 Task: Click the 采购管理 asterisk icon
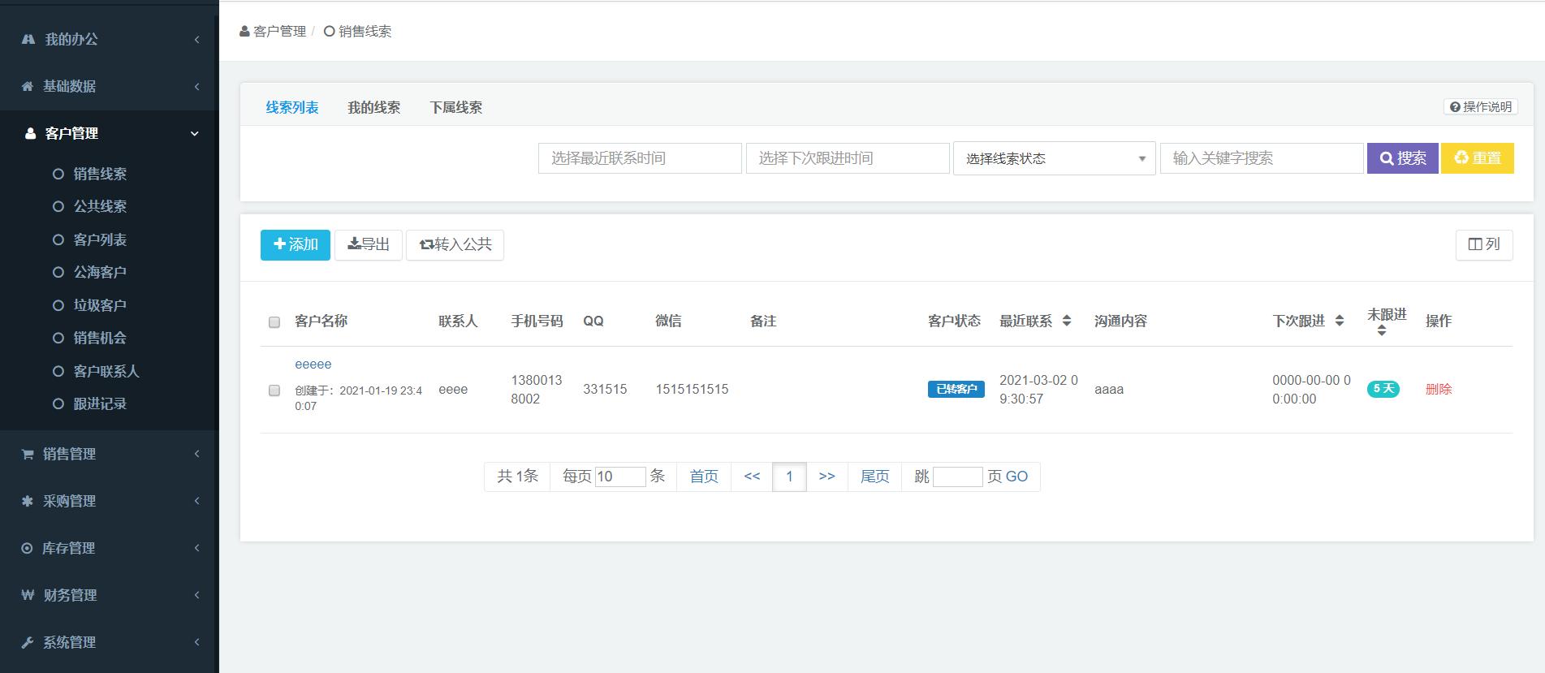click(x=28, y=501)
